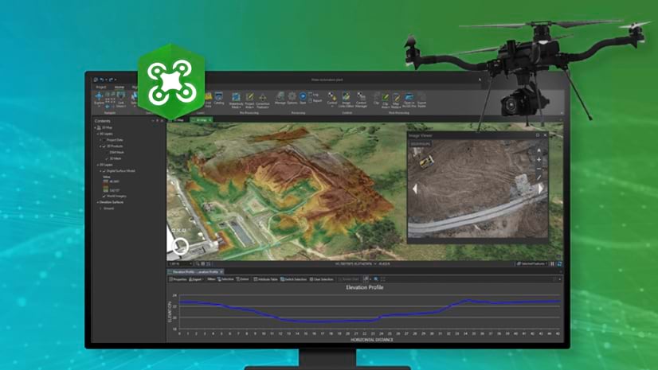Click the Image Viewer zoom in plus
Viewport: 658px width, 370px height.
(x=539, y=160)
